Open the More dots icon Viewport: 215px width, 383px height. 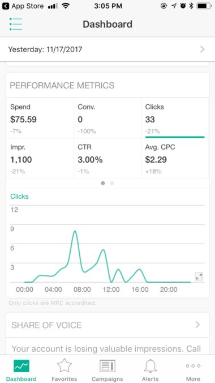(193, 365)
